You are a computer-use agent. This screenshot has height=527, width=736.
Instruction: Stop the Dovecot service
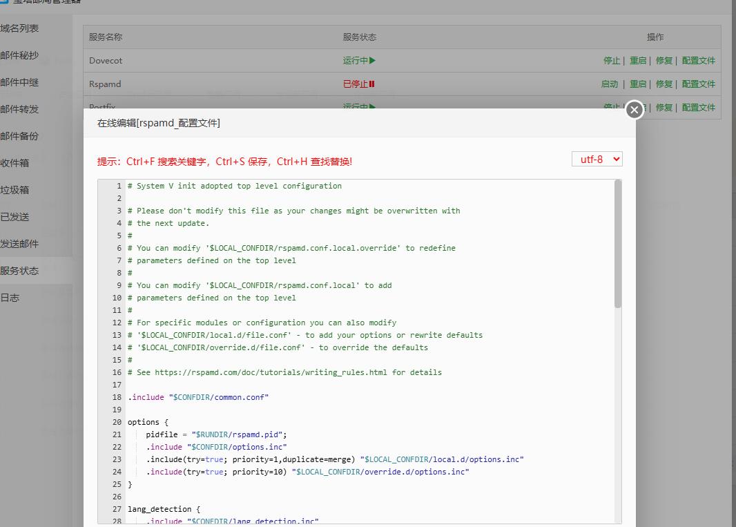(x=612, y=61)
